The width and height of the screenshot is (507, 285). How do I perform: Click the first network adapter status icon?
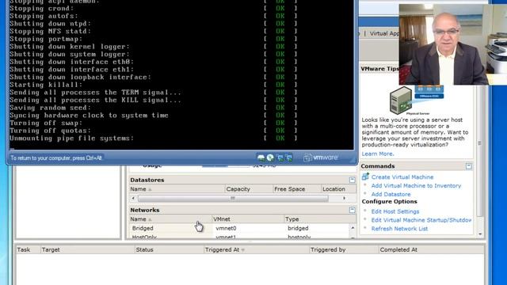pyautogui.click(x=280, y=158)
